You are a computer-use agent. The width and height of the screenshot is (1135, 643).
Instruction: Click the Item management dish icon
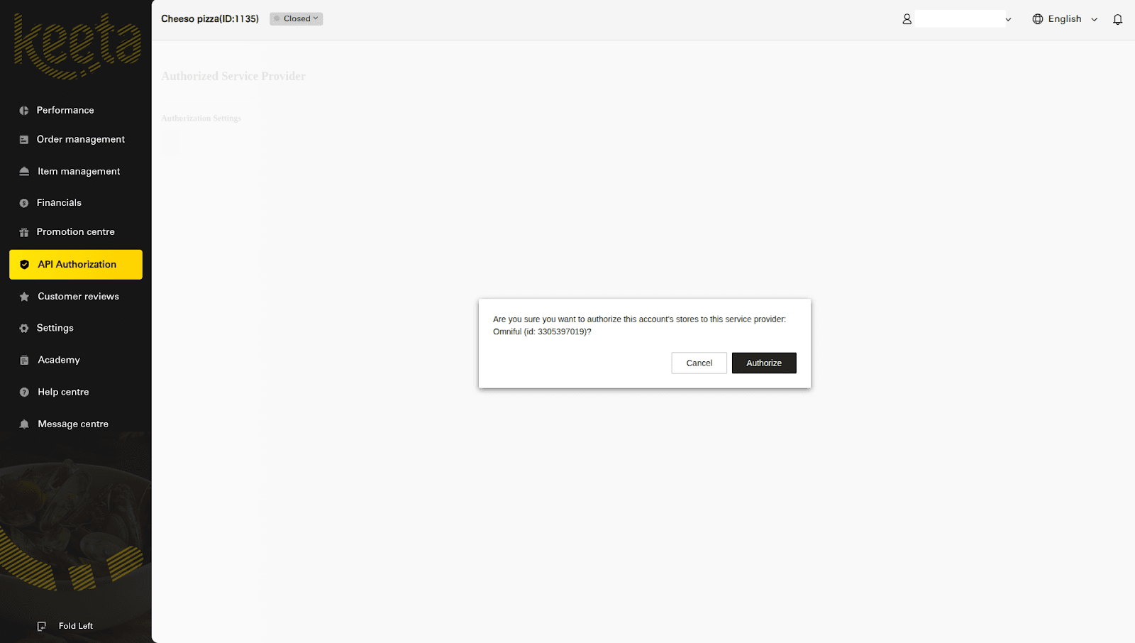click(x=24, y=172)
